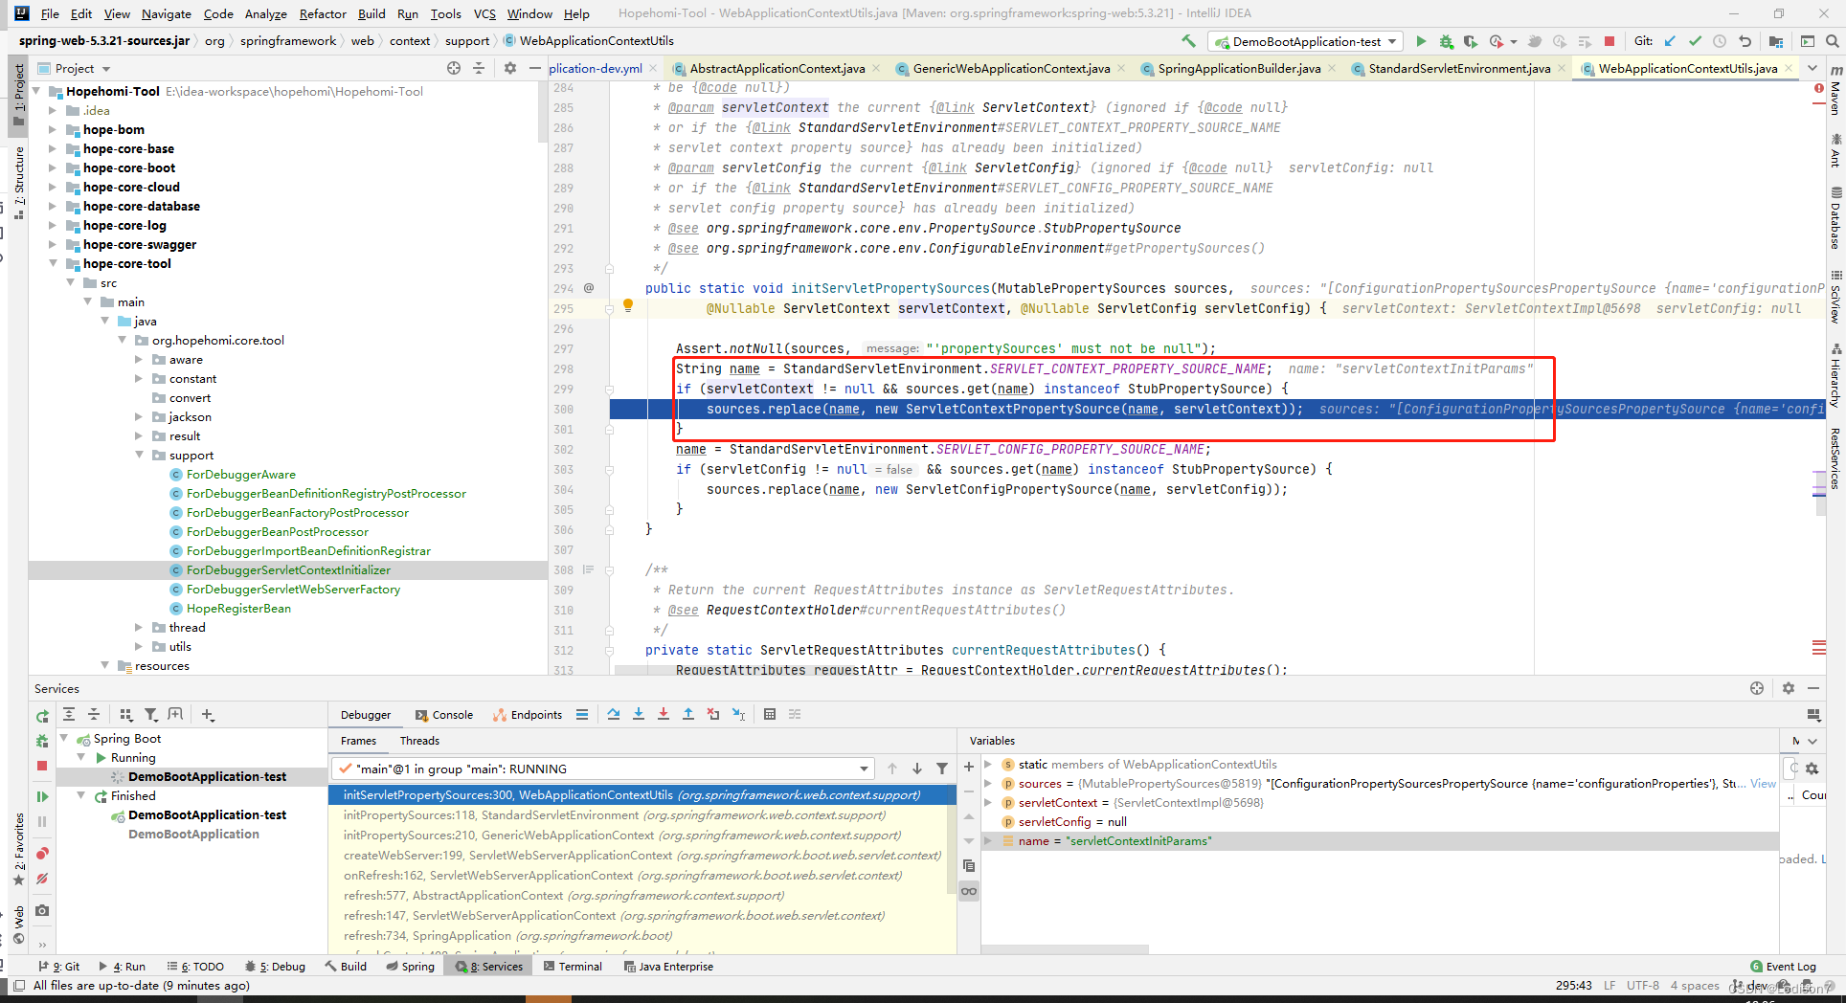1846x1003 pixels.
Task: Open Search Everywhere magnifier icon
Action: pos(1832,41)
